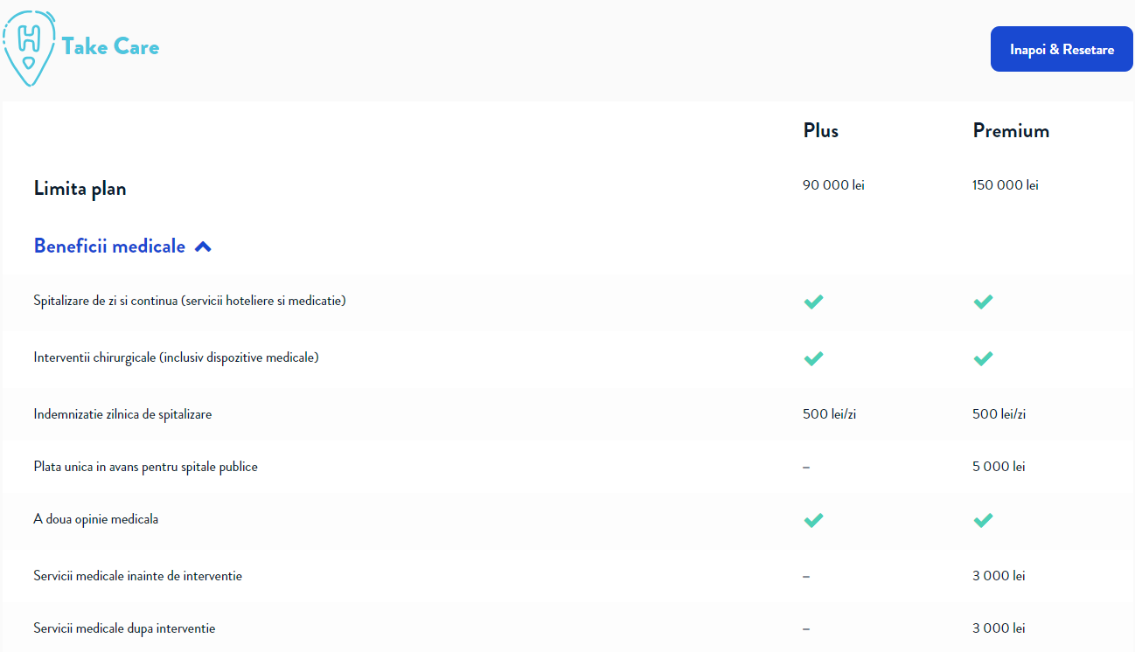
Task: Click the Spitalizare de zi si continua row label
Action: 190,301
